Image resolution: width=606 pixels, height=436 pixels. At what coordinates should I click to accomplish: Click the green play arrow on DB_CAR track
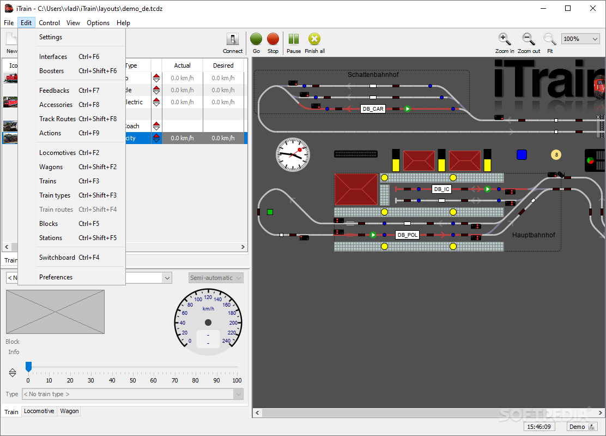[x=407, y=109]
